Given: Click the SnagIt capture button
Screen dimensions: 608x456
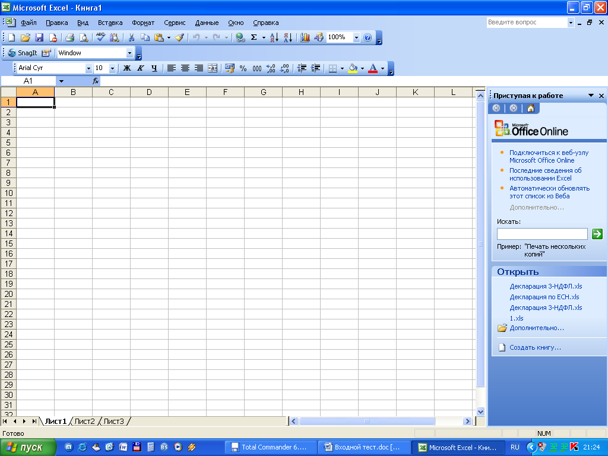Looking at the screenshot, I should point(23,53).
